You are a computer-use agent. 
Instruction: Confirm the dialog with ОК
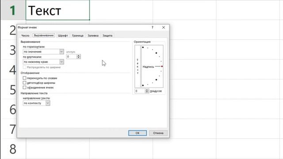[x=138, y=133]
